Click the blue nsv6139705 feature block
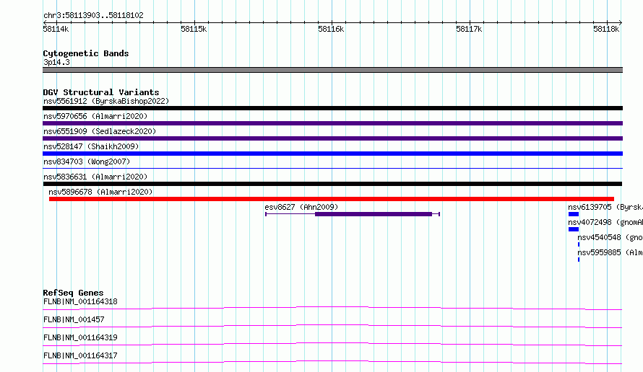The image size is (643, 372). coord(574,214)
